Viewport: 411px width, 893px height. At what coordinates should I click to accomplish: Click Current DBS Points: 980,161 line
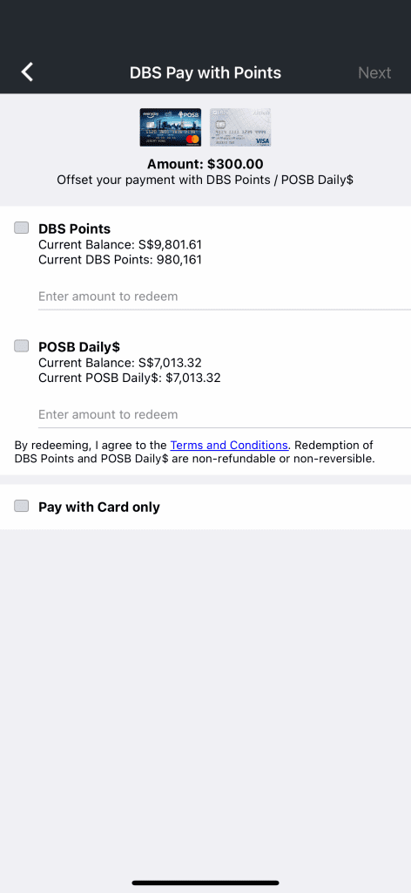pos(120,260)
